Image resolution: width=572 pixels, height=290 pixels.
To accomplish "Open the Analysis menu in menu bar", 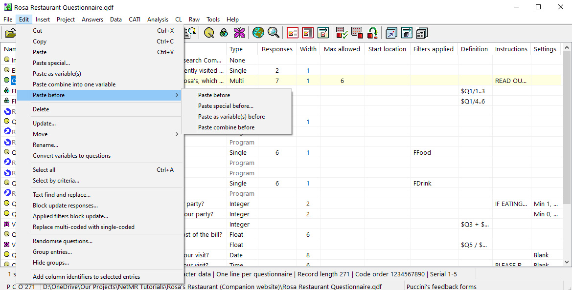I will coord(158,20).
